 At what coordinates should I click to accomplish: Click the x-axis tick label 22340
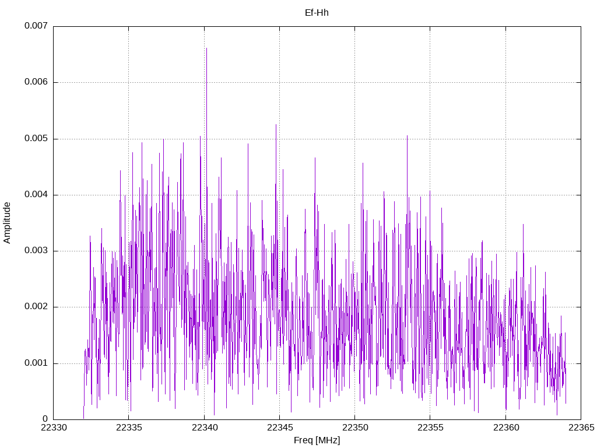coord(205,428)
